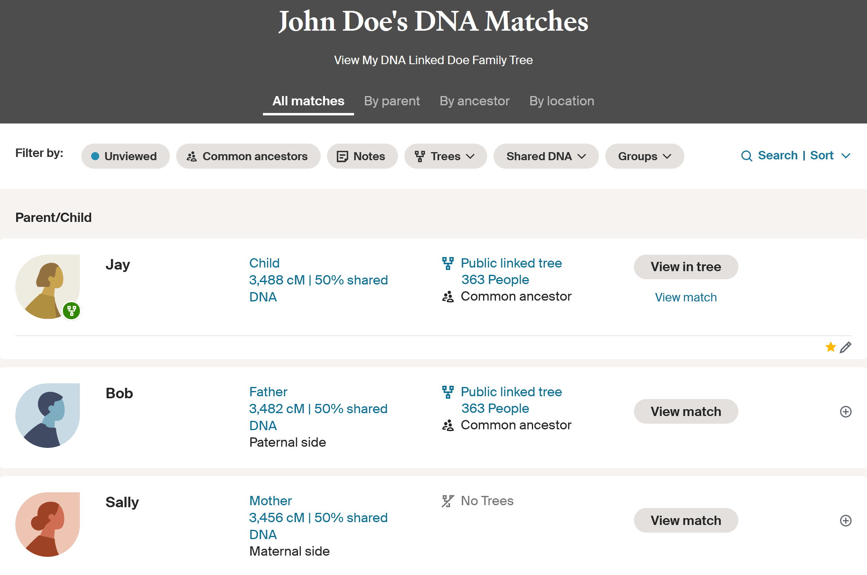Open the Shared DNA filter dropdown

tap(546, 156)
